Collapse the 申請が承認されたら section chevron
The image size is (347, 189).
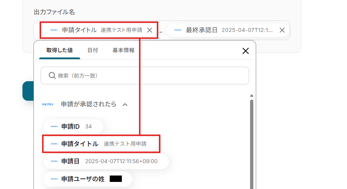125,104
